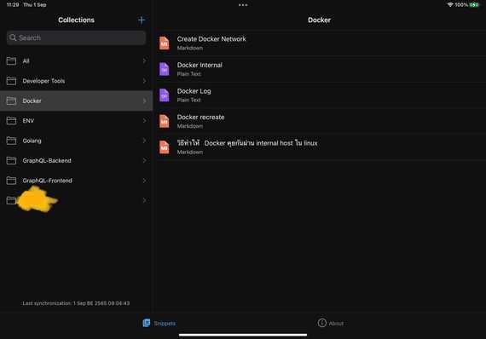Tap the Docker header title
Screen dimensions: 486x339
[x=319, y=20]
